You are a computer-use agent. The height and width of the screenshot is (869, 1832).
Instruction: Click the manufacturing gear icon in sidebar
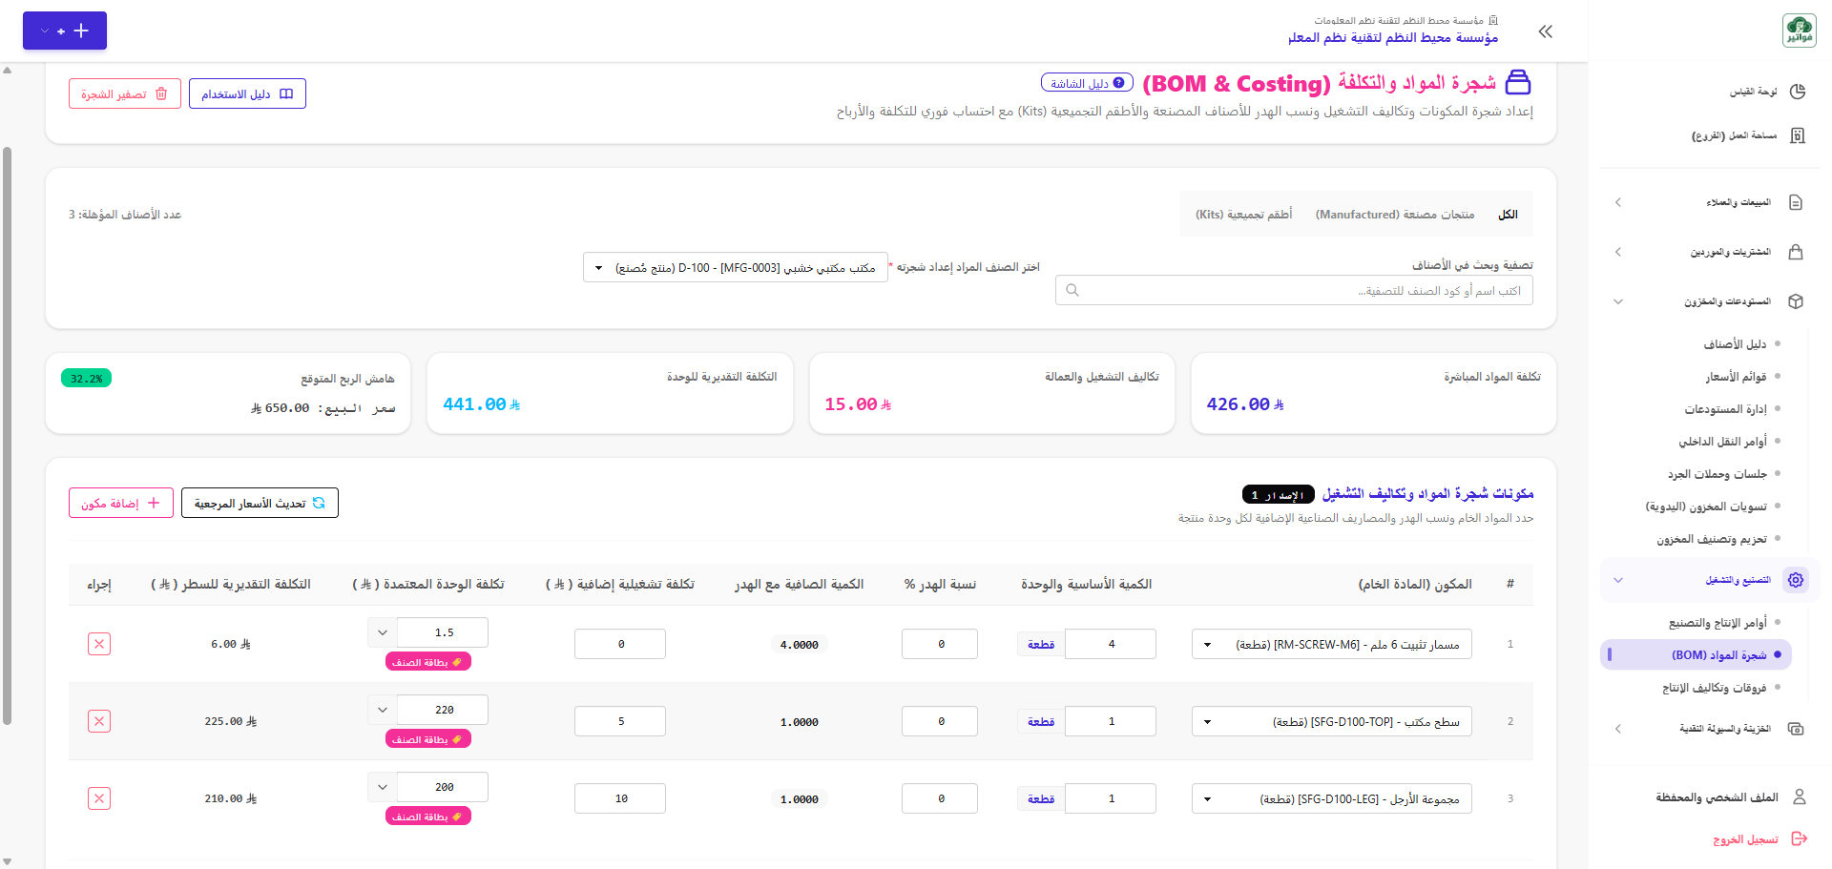click(1796, 580)
